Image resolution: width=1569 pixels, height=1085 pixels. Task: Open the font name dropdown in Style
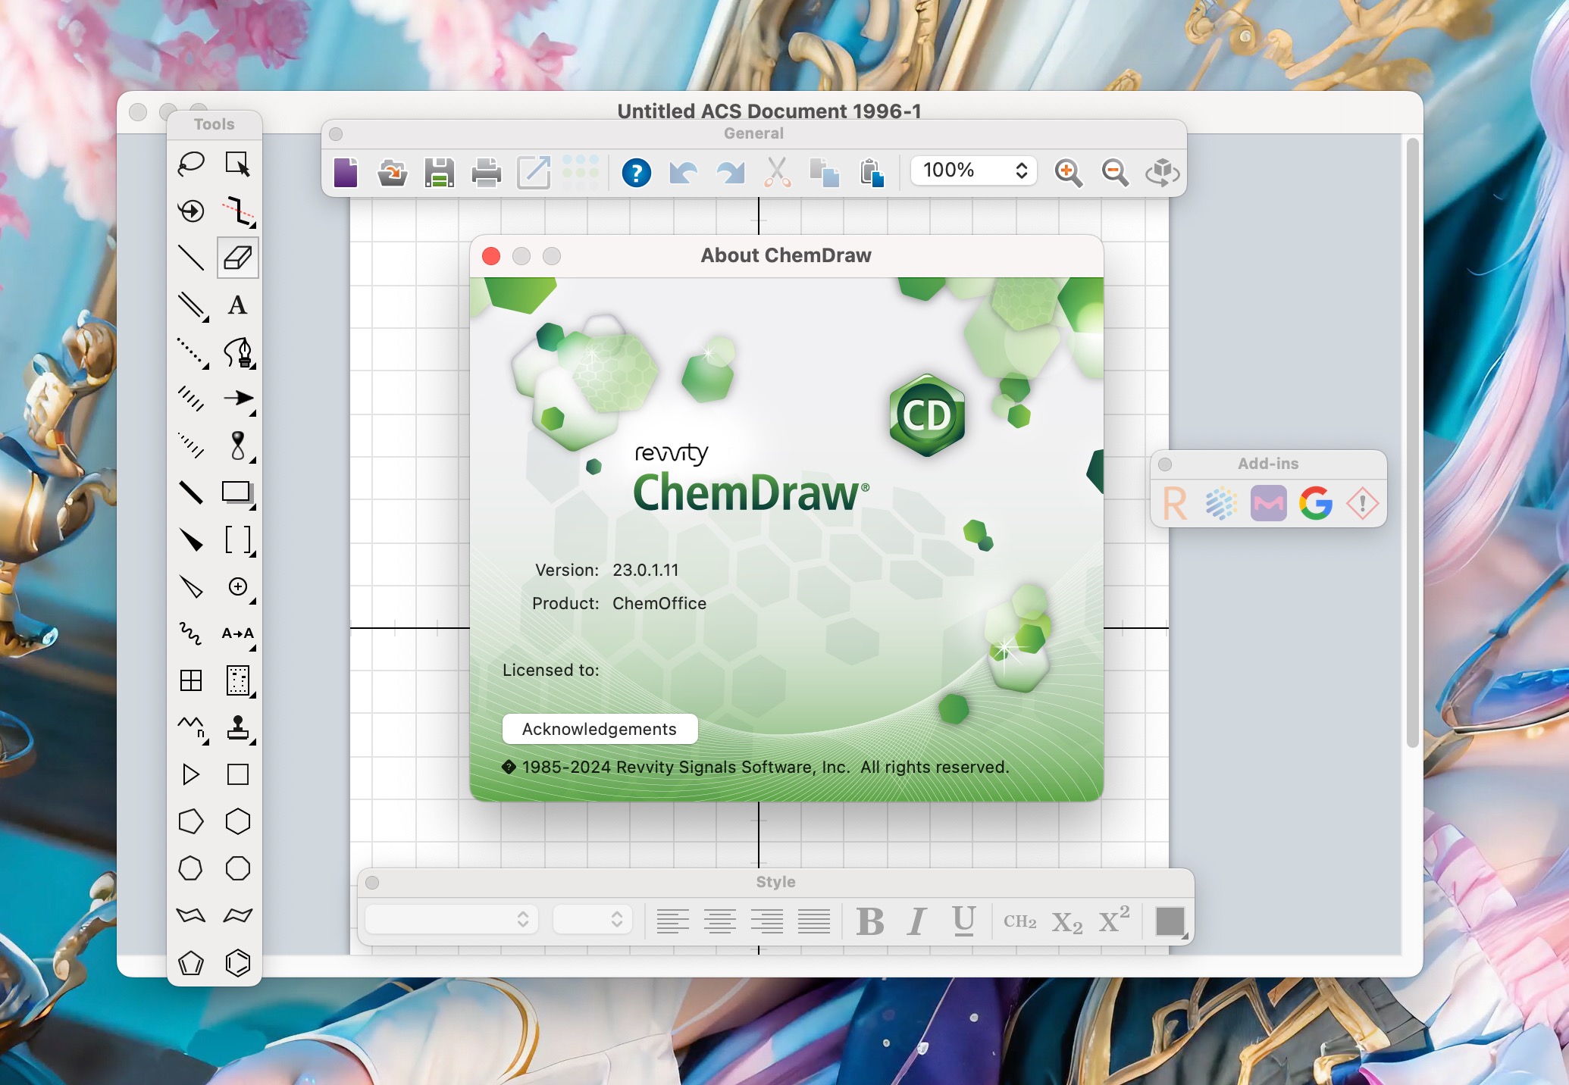[x=452, y=919]
